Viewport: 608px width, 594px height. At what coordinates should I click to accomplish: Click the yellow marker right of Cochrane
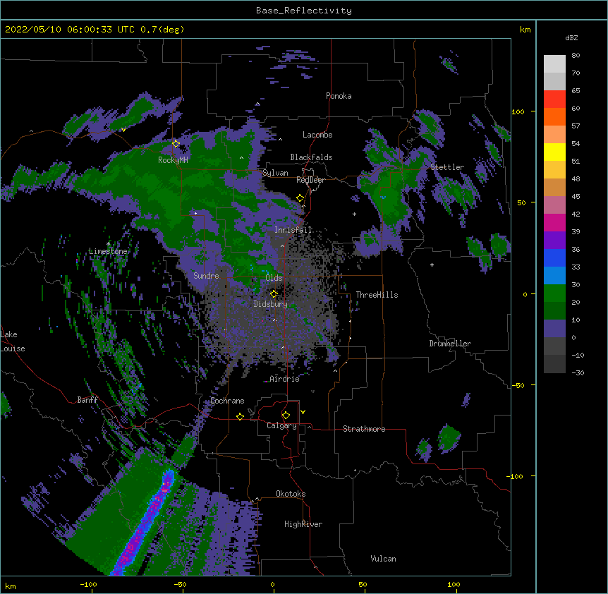(240, 416)
